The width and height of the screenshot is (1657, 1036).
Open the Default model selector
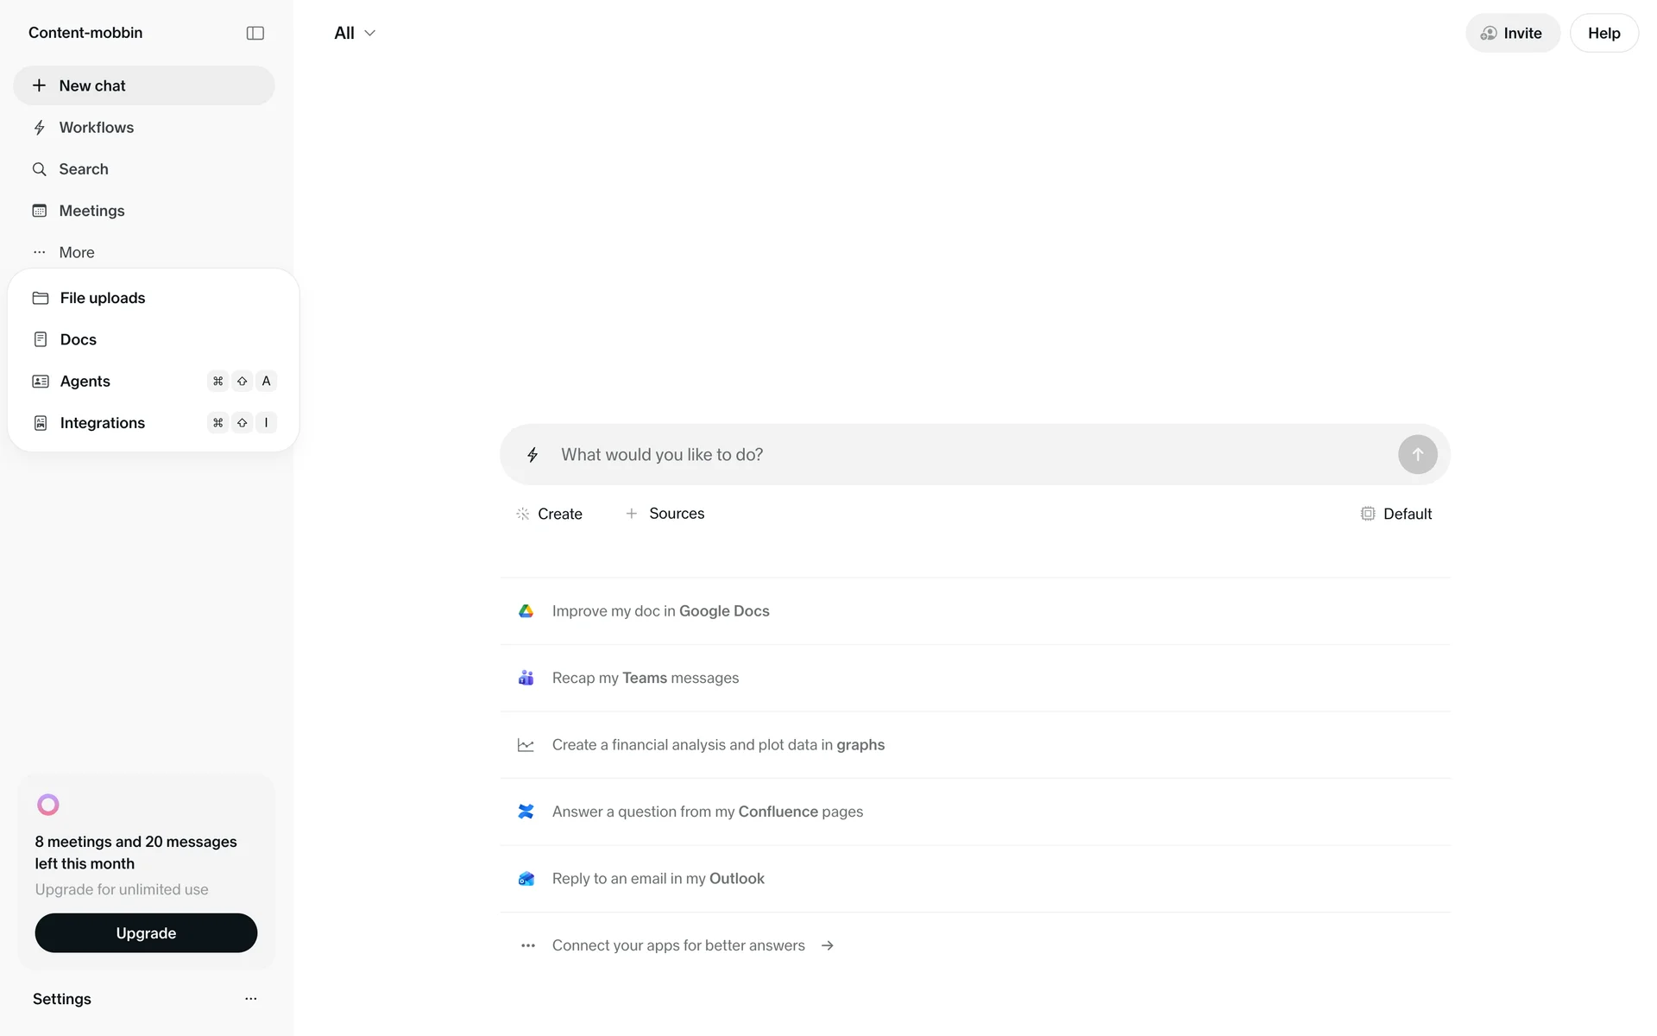coord(1396,514)
